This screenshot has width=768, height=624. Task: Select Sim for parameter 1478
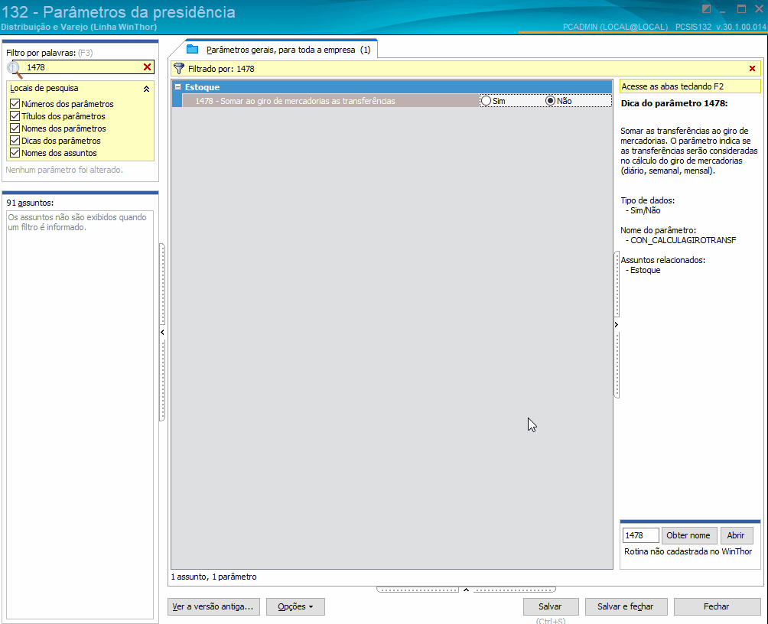tap(486, 100)
